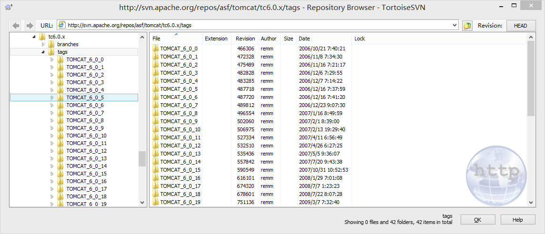Expand TOMCAT_6_0_16 node in tree
545x234 pixels.
52,182
